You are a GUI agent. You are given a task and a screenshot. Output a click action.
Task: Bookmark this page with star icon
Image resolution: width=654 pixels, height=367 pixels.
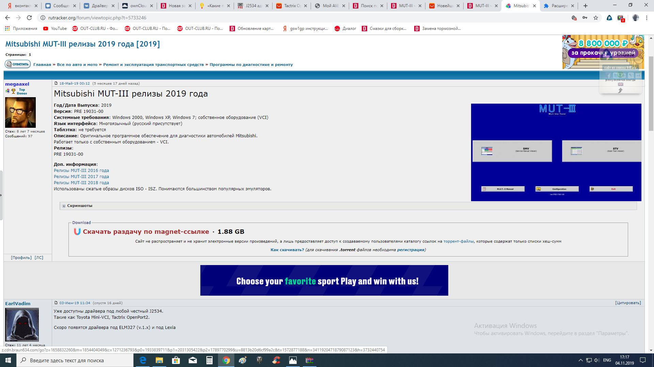click(596, 18)
